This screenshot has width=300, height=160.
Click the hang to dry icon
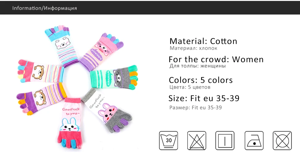pyautogui.click(x=225, y=141)
